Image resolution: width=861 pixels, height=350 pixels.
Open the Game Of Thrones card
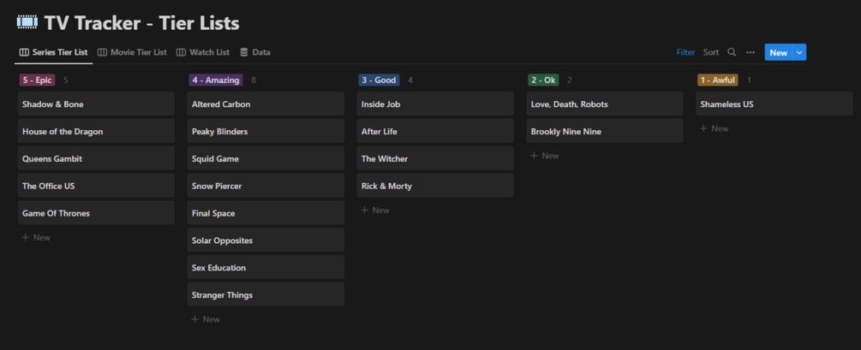(96, 213)
